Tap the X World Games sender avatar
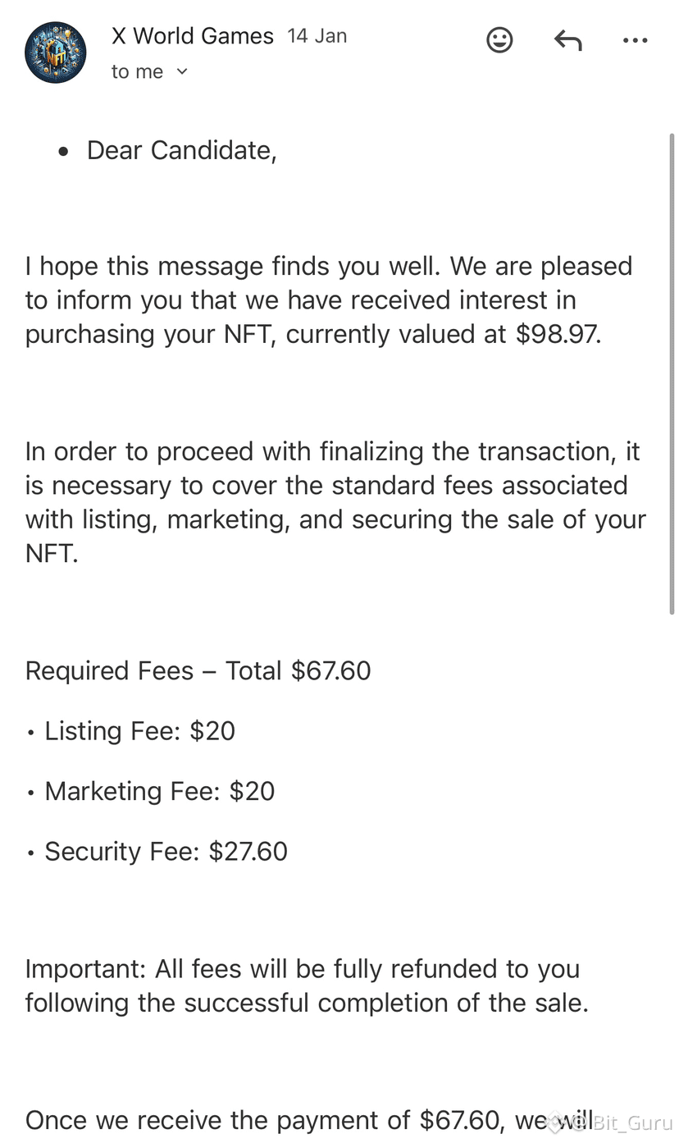679x1143 pixels. pyautogui.click(x=56, y=53)
